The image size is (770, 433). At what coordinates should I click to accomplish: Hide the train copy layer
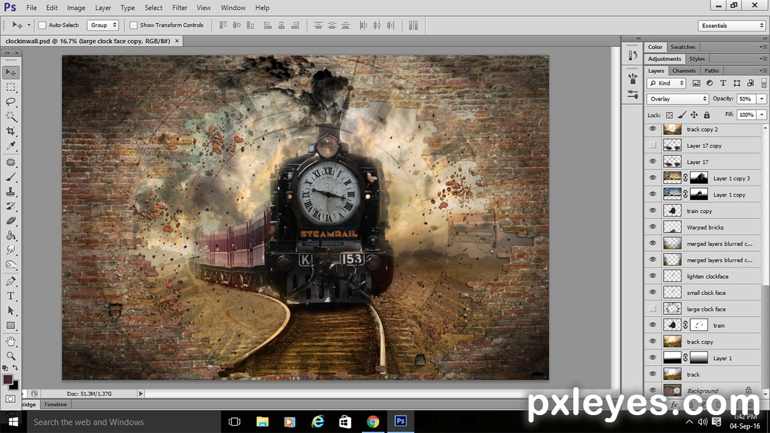click(x=652, y=211)
